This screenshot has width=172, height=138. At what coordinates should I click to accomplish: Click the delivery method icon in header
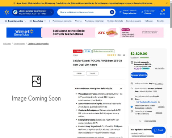pyautogui.click(x=15, y=12)
